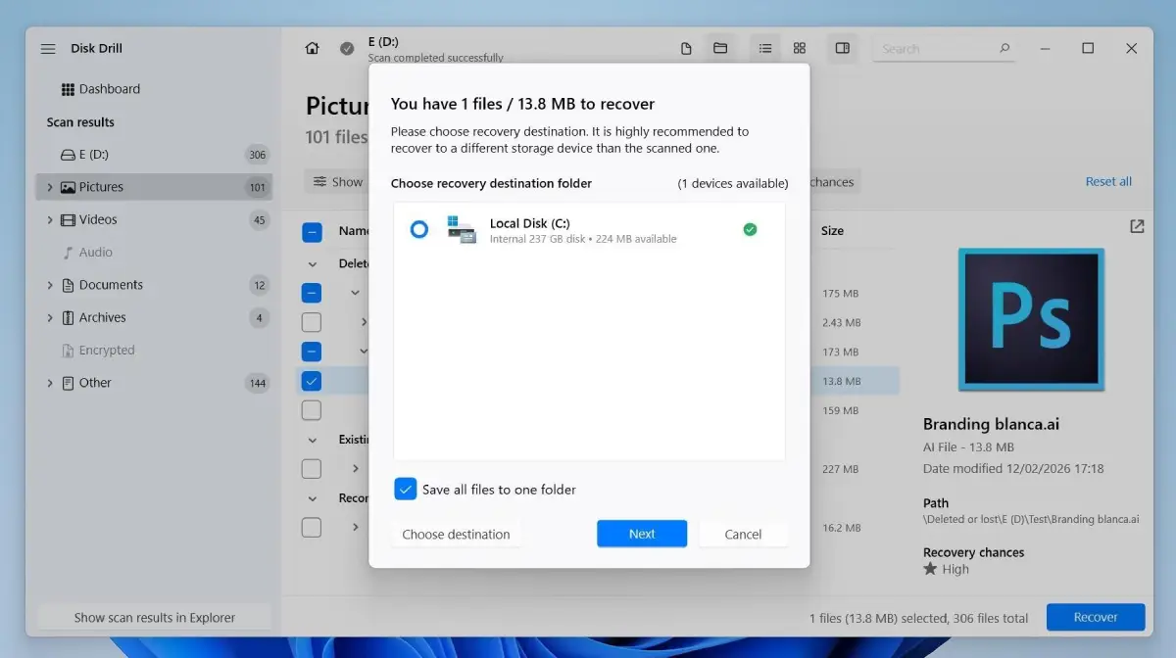Screen dimensions: 1176x658
Task: Select E (D:) scan result in sidebar
Action: click(x=155, y=155)
